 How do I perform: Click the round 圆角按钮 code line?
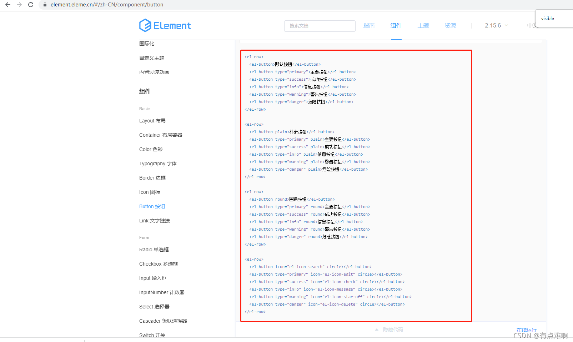click(292, 199)
